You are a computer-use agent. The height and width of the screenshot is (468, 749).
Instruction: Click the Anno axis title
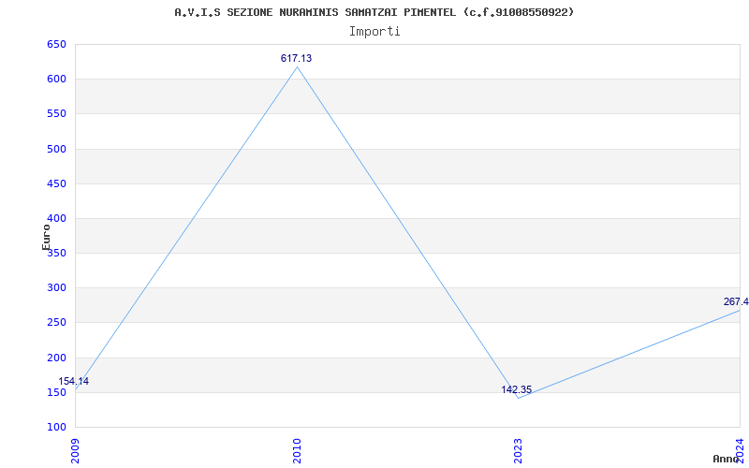click(x=727, y=459)
